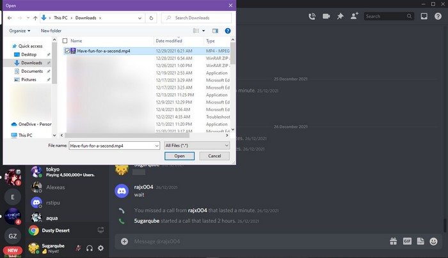Click navigation pane scroll down arrow

click(x=54, y=135)
